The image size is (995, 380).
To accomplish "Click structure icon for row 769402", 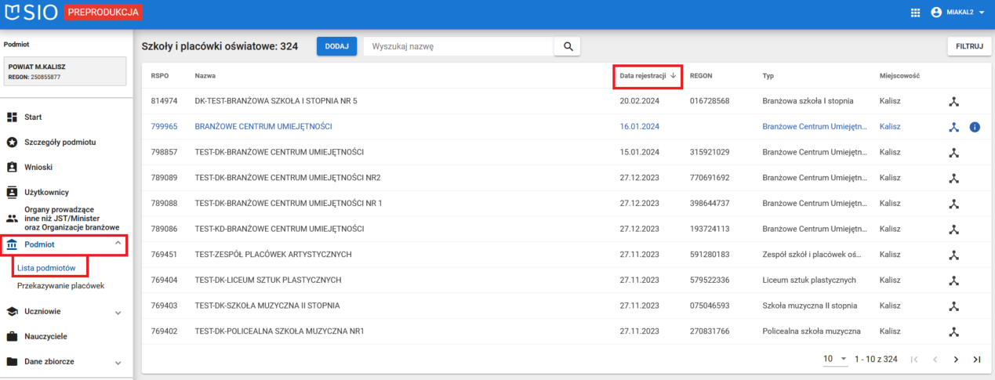I will [953, 331].
